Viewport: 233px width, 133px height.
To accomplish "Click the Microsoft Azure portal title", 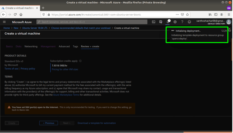I will 22,22.
